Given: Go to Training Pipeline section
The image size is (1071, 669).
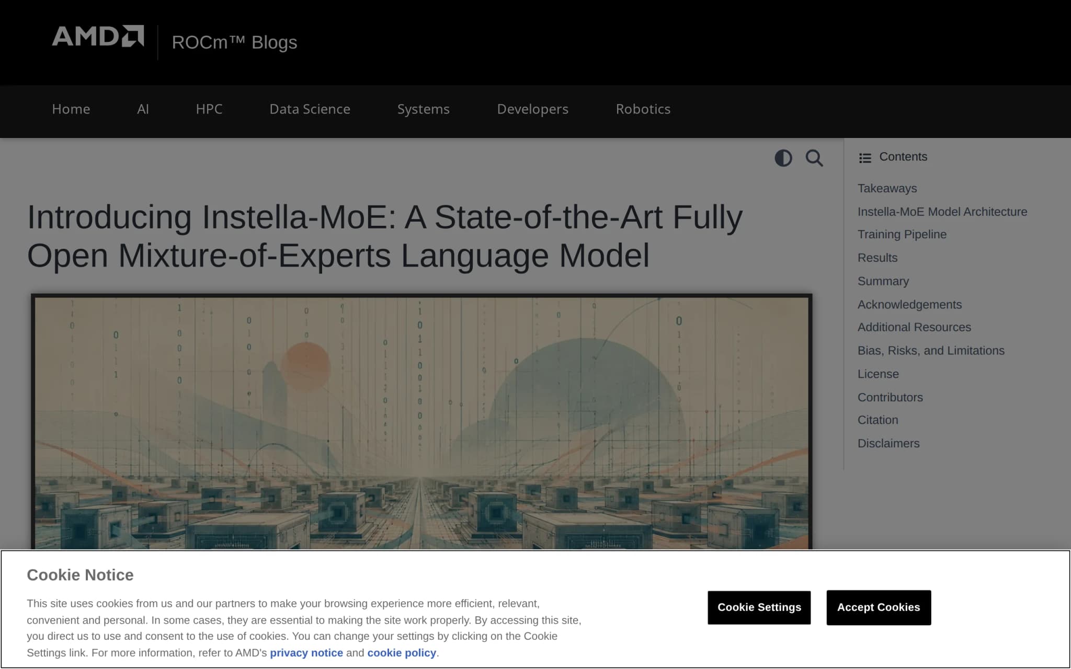Looking at the screenshot, I should 902,234.
